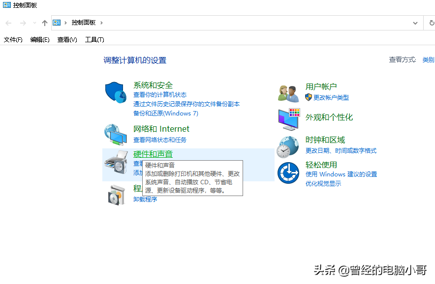Expand chevron before 控制面板 in breadcrumb
The height and width of the screenshot is (284, 435).
click(66, 23)
